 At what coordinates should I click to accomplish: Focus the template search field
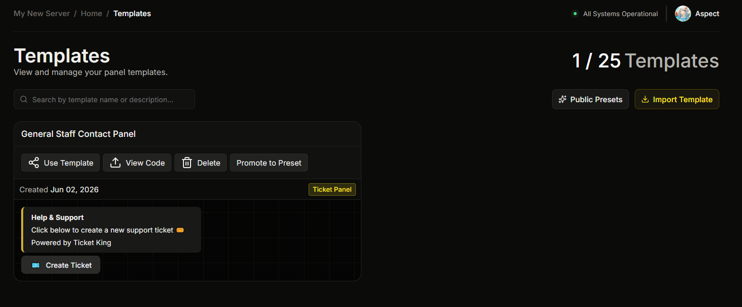[x=104, y=99]
